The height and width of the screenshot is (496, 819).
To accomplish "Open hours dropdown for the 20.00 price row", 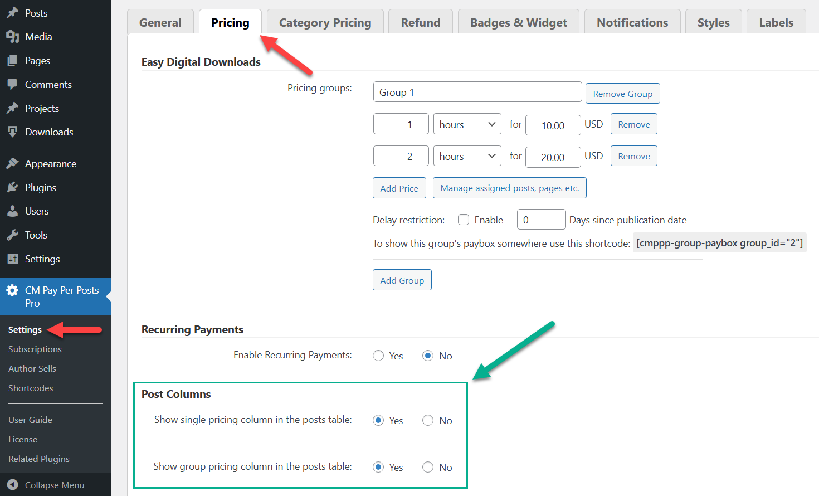I will pos(467,156).
